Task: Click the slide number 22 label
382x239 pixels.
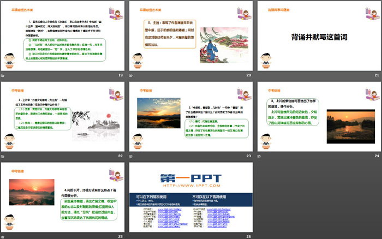Action: 120,156
